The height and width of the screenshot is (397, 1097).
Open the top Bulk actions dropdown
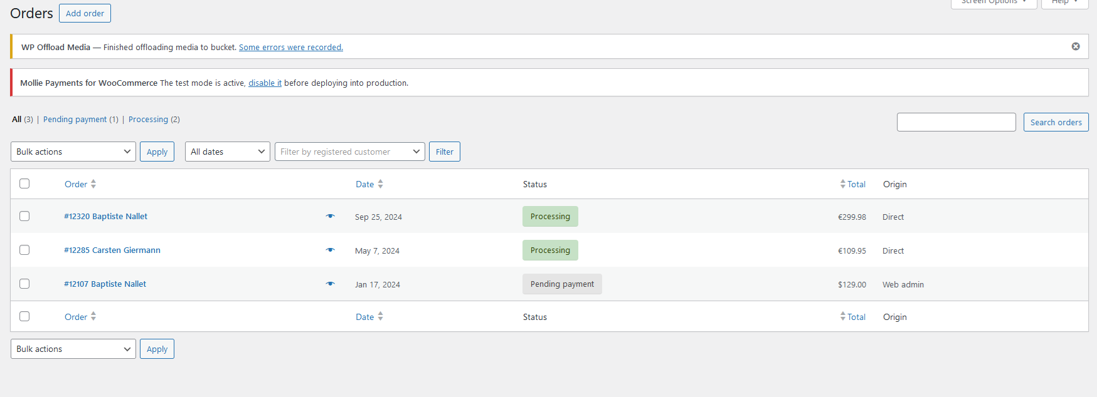click(x=73, y=152)
